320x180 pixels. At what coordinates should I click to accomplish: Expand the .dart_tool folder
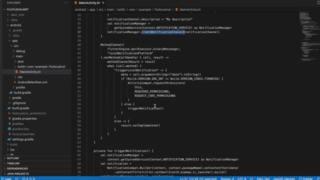17,14
